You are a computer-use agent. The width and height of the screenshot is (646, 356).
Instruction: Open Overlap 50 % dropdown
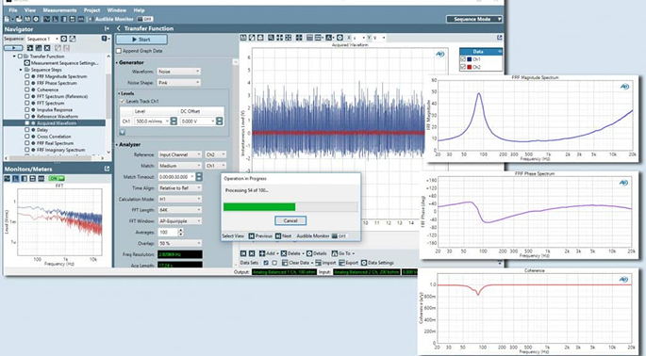click(x=180, y=243)
